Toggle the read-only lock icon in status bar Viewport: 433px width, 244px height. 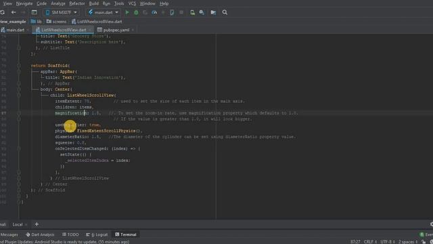[x=424, y=242]
